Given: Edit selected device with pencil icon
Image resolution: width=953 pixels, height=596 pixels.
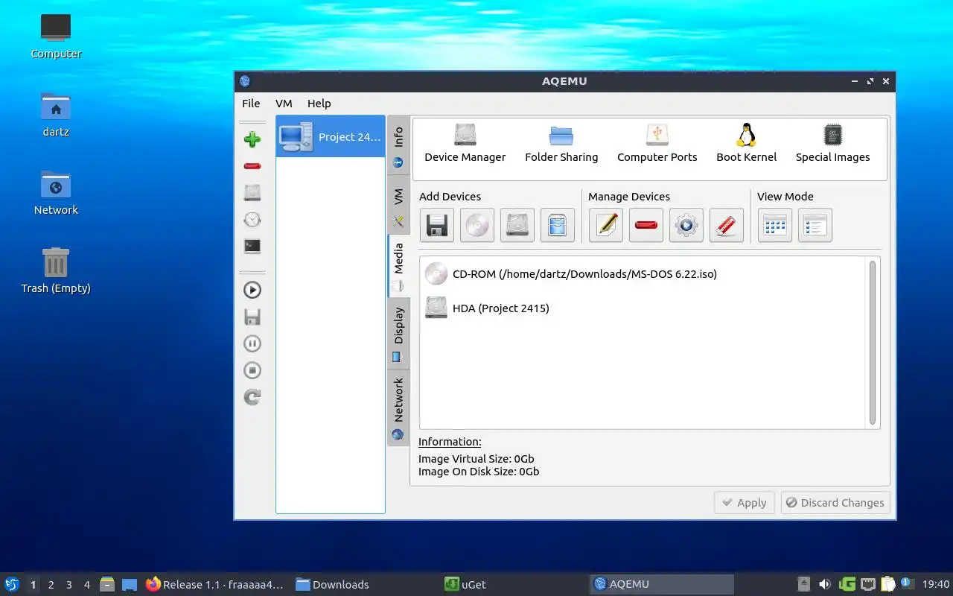Looking at the screenshot, I should click(x=606, y=225).
